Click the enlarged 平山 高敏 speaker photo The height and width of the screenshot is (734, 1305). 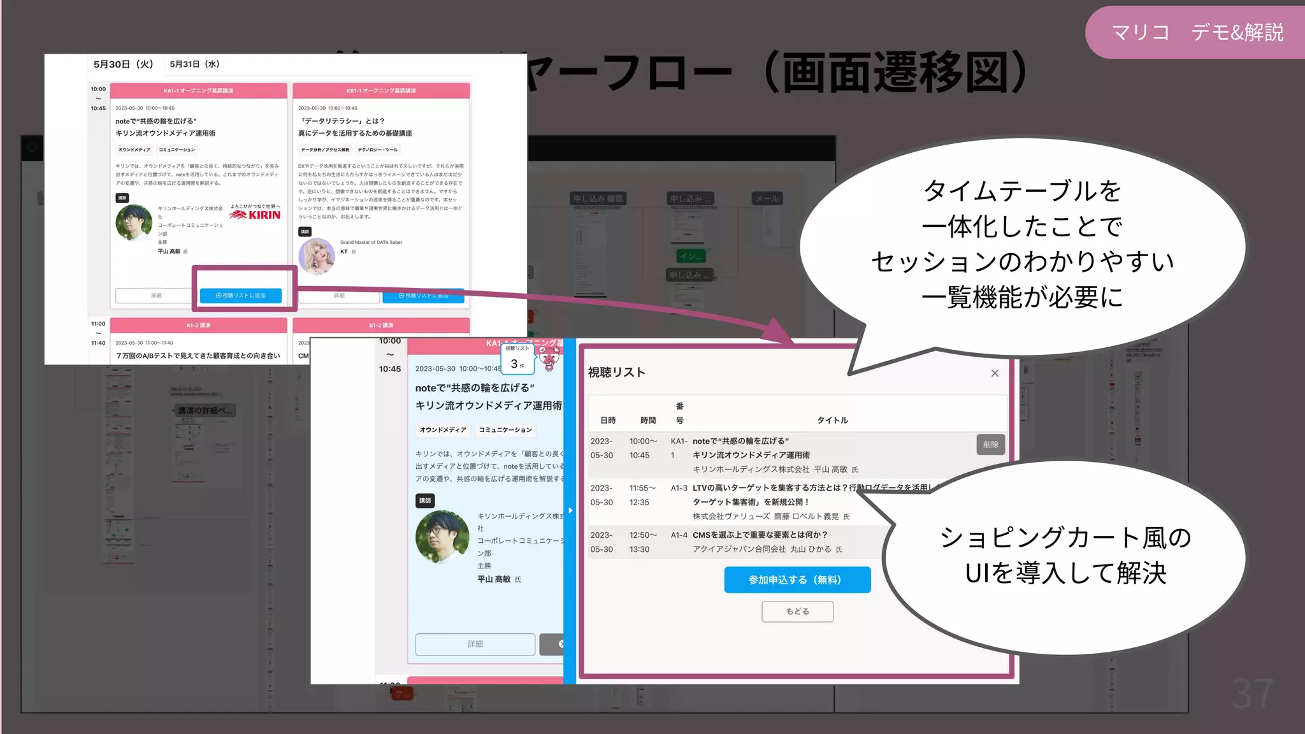442,537
